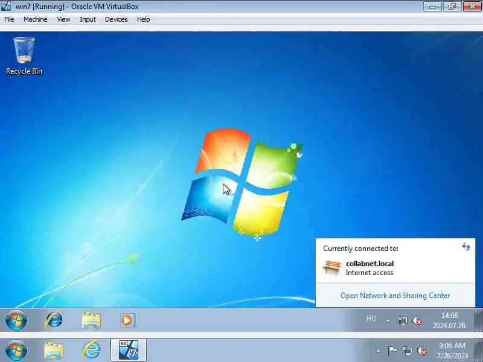Open the Devices menu
Viewport: 483px width, 362px height.
click(x=116, y=19)
